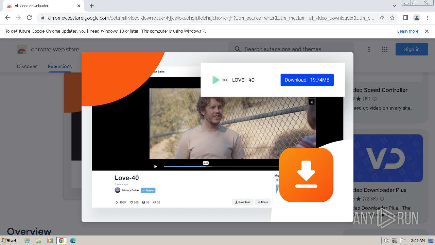Click the 36 comments icon

point(154,202)
